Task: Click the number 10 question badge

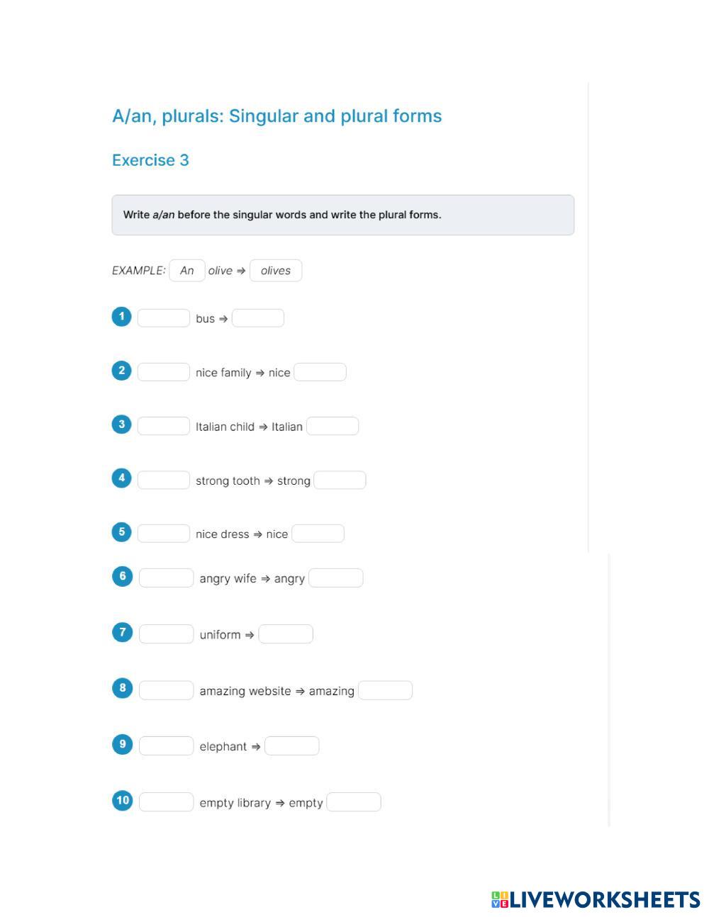Action: point(123,801)
